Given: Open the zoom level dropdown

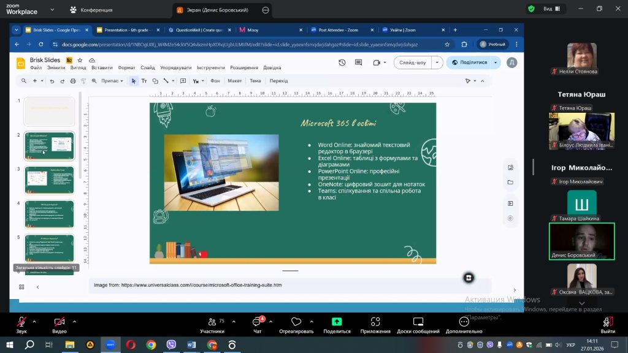Looking at the screenshot, I should click(x=112, y=81).
